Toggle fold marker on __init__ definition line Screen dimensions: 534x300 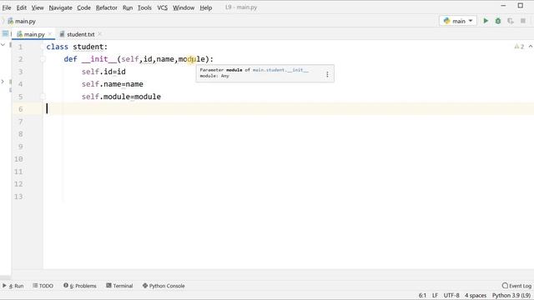(x=43, y=59)
